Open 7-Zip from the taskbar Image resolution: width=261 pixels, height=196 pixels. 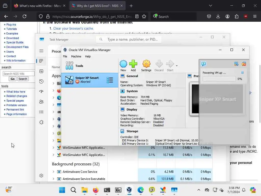pyautogui.click(x=118, y=190)
